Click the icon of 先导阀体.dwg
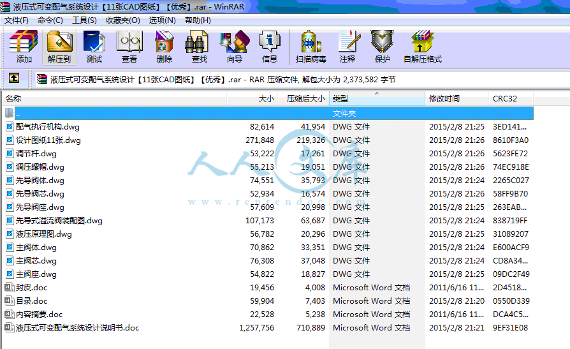The height and width of the screenshot is (349, 570). click(x=10, y=180)
